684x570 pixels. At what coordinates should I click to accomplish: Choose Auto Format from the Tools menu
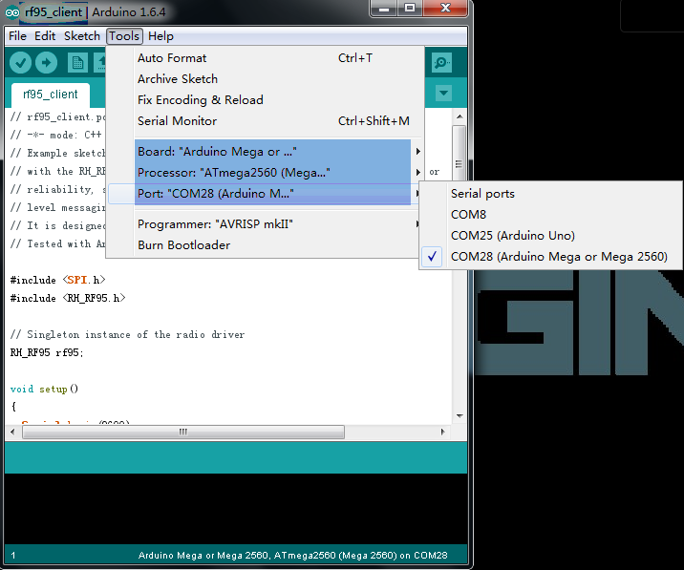click(x=265, y=58)
